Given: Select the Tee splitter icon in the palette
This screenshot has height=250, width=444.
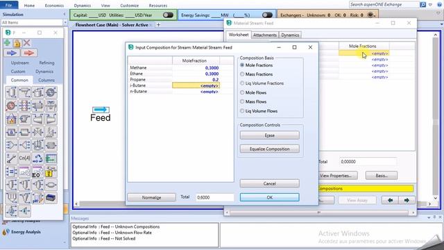Looking at the screenshot, I should 25,145.
